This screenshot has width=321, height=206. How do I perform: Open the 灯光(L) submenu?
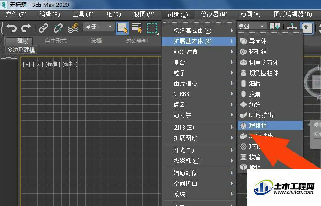[x=199, y=150]
